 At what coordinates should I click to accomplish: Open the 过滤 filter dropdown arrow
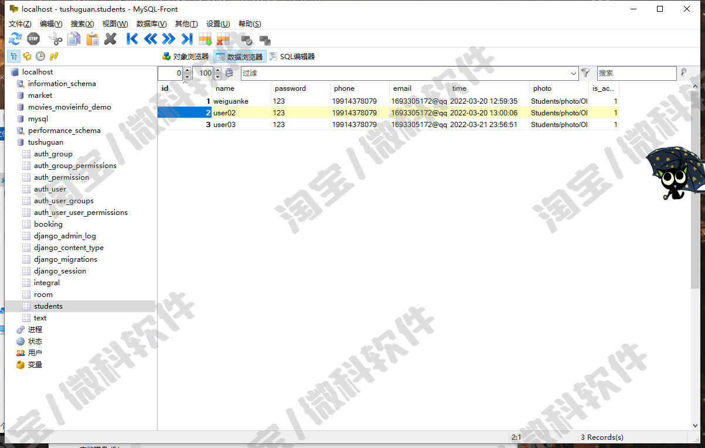point(573,73)
